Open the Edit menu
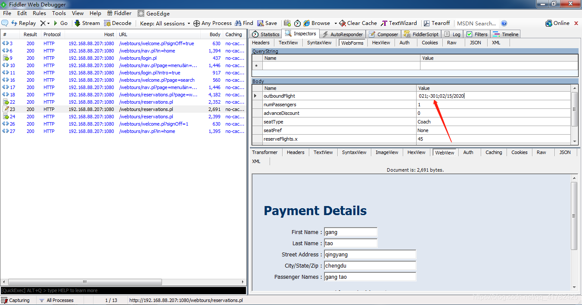Screen dimensions: 582x305 22,13
